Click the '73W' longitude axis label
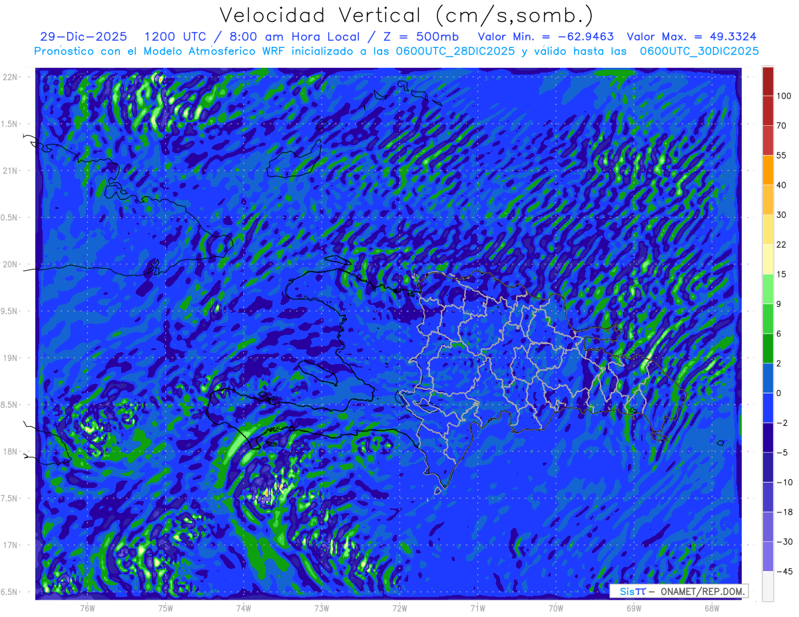Viewport: 799px width, 617px height. (322, 608)
